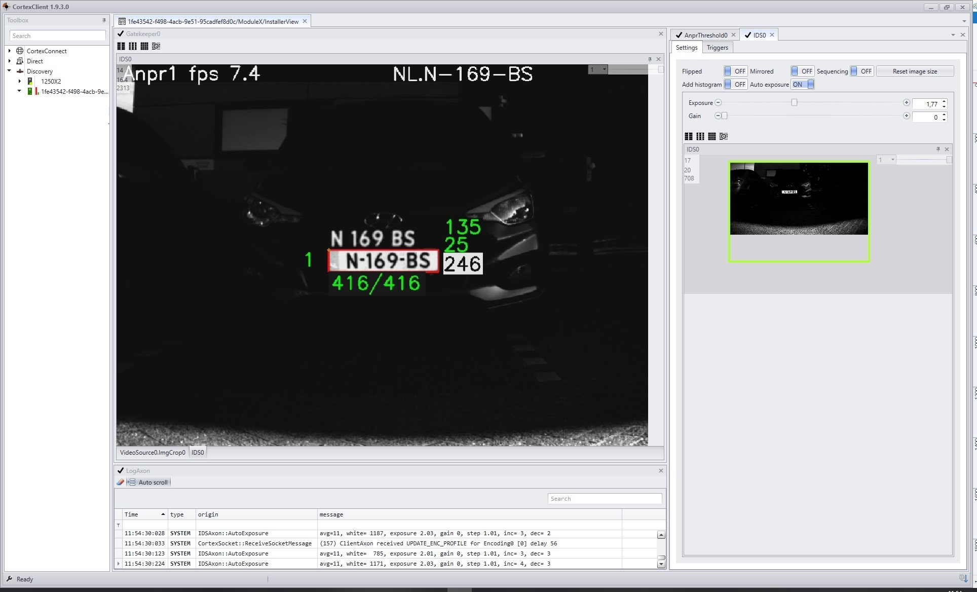This screenshot has width=977, height=592.
Task: Pin the IDS0 preview pane in settings
Action: point(938,150)
